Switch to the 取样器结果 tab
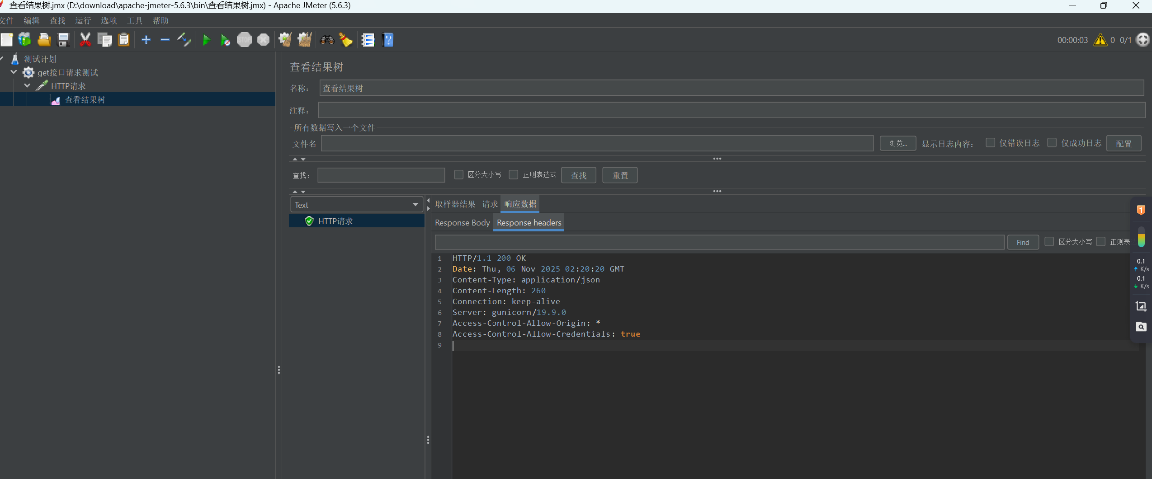 click(x=455, y=204)
